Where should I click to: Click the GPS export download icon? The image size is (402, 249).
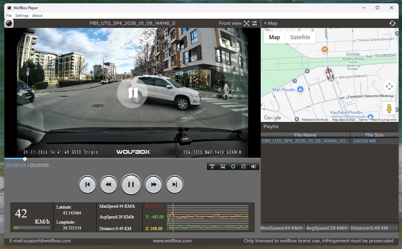(x=212, y=166)
